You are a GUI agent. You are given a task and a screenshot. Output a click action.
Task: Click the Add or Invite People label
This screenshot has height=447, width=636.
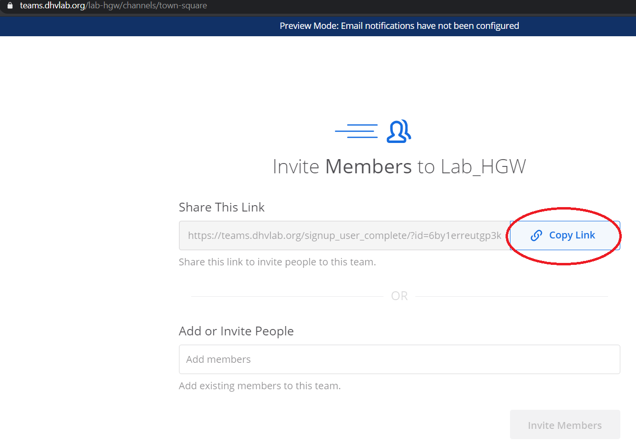[236, 331]
